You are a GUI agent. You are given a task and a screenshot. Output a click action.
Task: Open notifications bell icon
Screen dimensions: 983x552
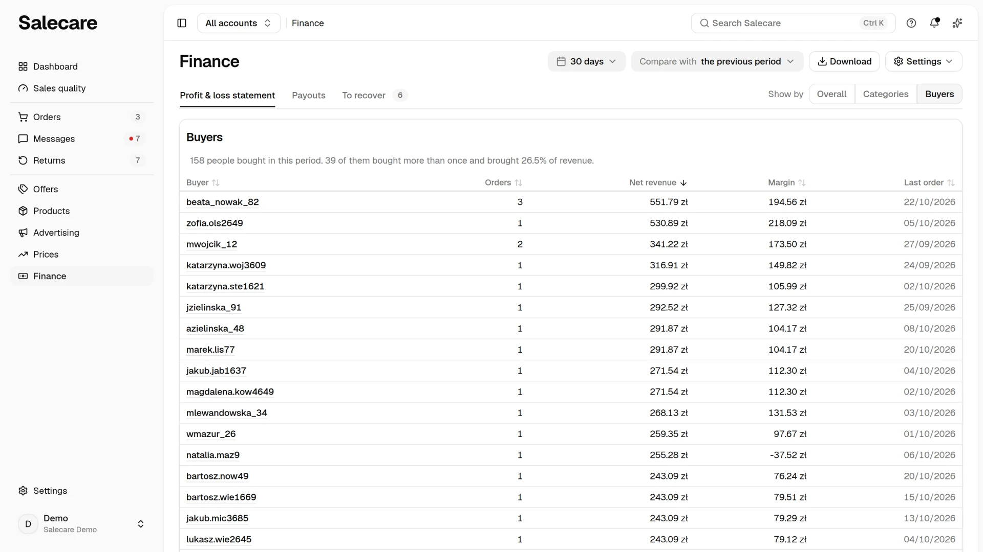(934, 23)
